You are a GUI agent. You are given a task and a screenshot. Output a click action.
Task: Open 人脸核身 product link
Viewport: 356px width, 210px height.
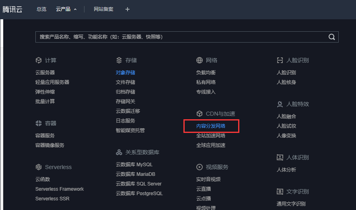click(286, 82)
